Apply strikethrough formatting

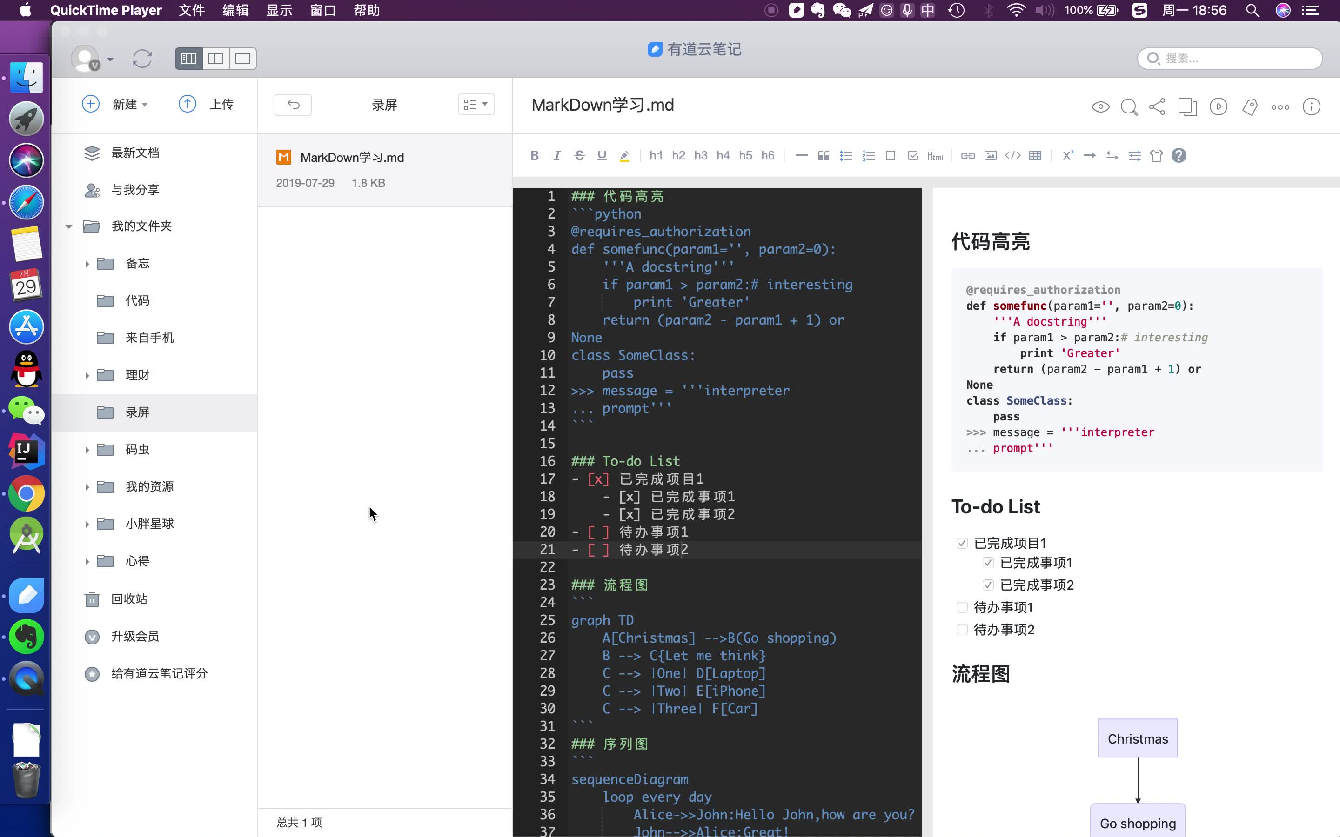[579, 156]
